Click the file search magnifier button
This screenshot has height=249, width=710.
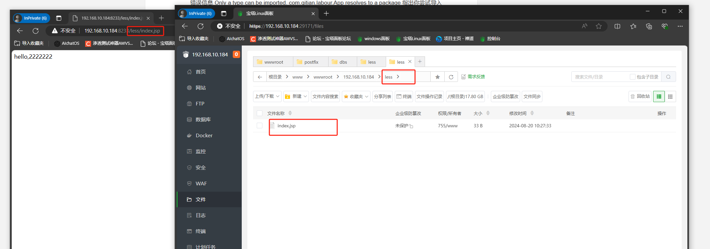pos(668,77)
